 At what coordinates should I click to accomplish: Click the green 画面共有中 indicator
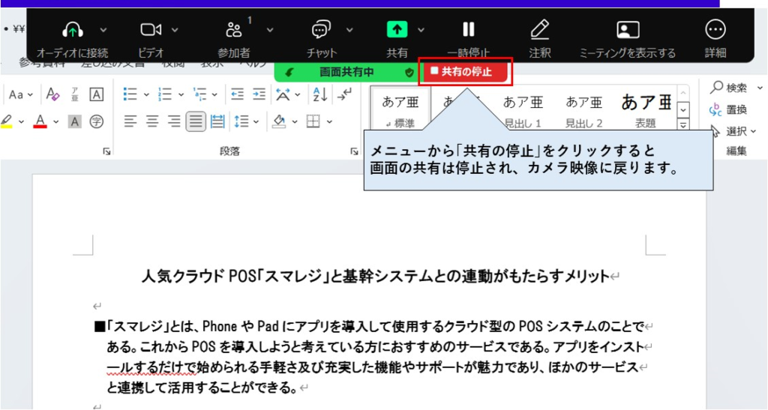[x=346, y=73]
